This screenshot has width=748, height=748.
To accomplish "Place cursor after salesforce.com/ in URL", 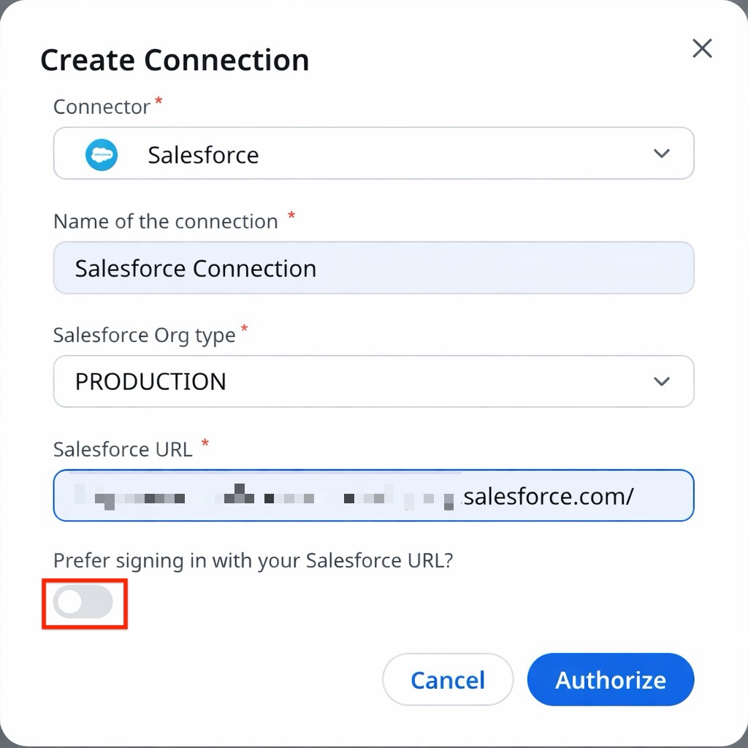I will [x=636, y=497].
